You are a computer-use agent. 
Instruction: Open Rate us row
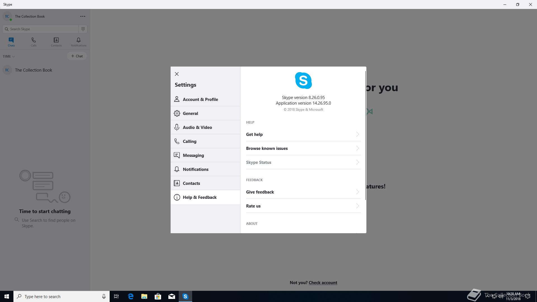pyautogui.click(x=303, y=206)
